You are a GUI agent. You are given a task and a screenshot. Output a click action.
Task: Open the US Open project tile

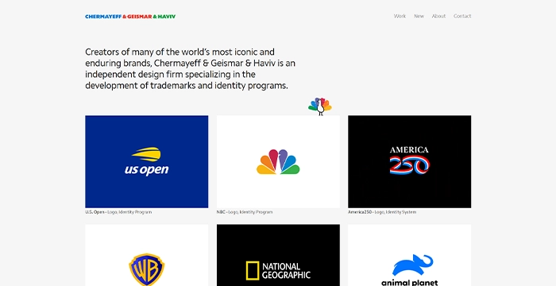pyautogui.click(x=146, y=161)
